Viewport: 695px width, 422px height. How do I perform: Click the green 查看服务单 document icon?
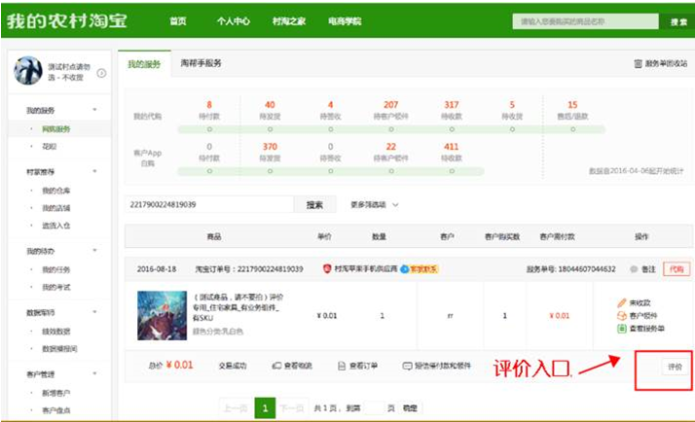coord(621,329)
